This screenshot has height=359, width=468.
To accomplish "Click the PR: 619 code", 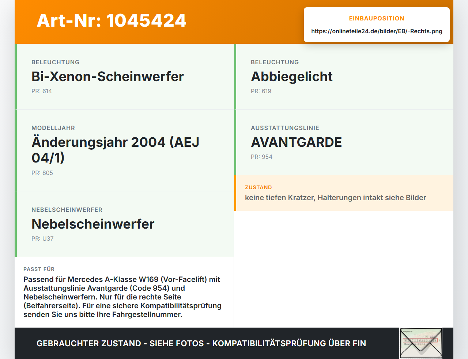I will (x=261, y=91).
